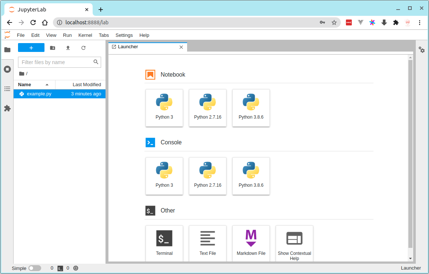Click the Launcher status bar label

click(x=411, y=268)
